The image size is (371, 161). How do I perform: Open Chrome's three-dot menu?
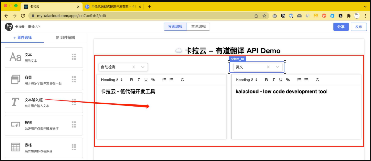point(365,16)
